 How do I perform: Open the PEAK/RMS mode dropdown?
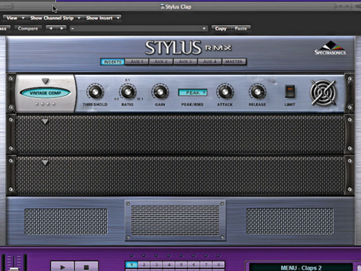click(x=193, y=92)
